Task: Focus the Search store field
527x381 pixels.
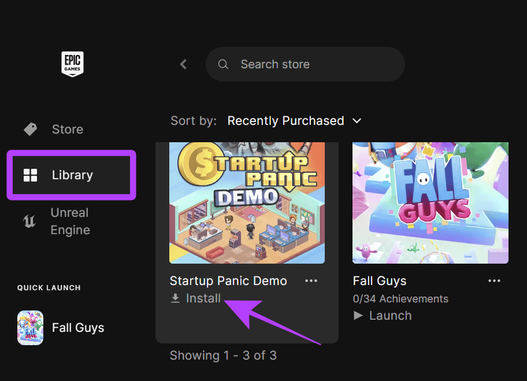Action: (x=305, y=64)
